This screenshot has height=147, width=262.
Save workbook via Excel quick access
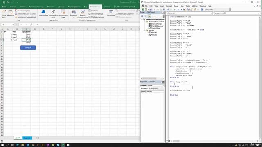4,2
